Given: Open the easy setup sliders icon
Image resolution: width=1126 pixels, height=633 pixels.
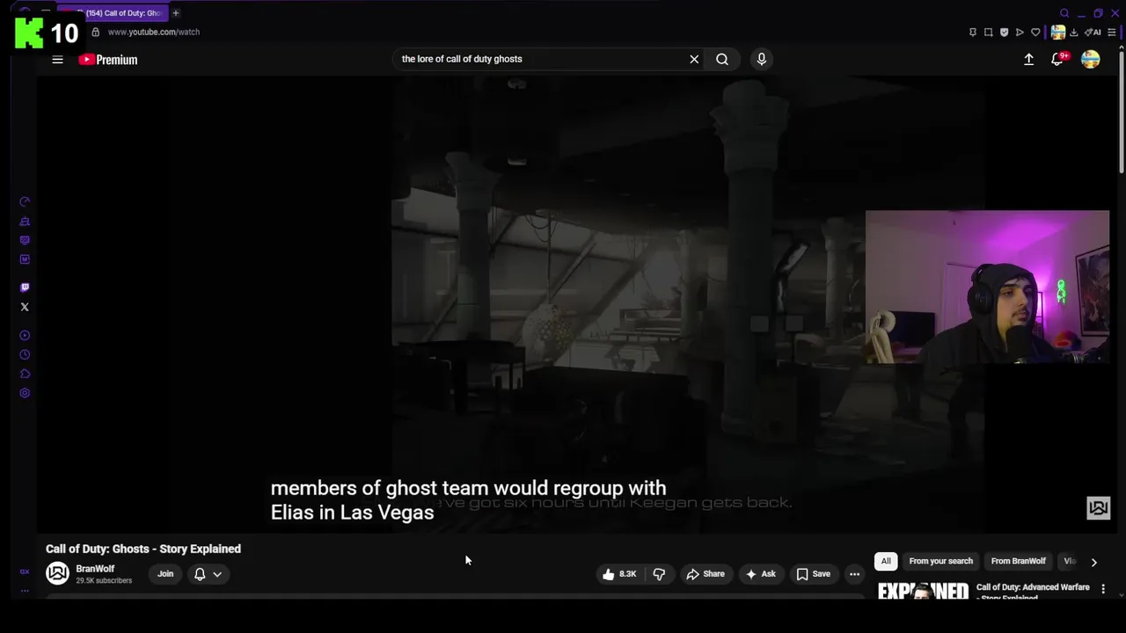Looking at the screenshot, I should click(1112, 33).
